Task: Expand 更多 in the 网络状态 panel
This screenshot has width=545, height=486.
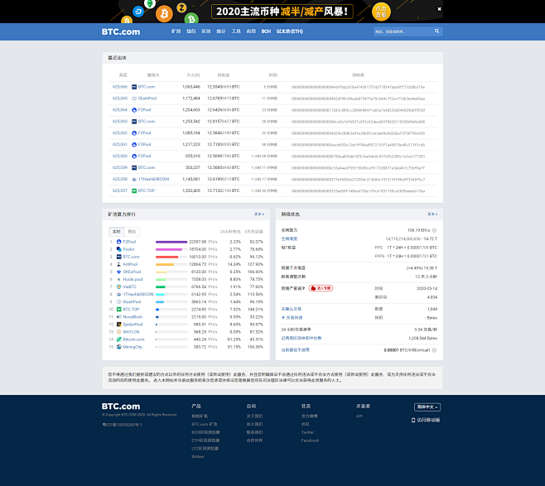Action: (x=432, y=214)
